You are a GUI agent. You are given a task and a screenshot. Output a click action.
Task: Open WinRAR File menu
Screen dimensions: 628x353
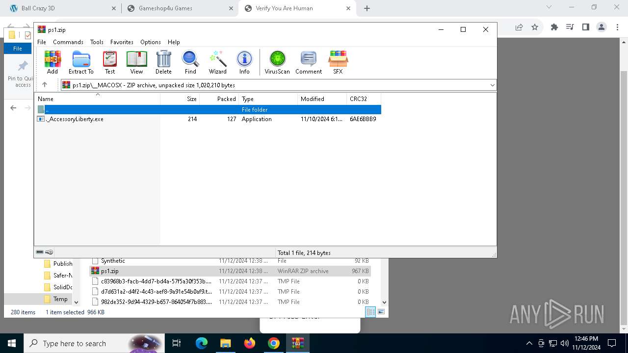tap(42, 42)
